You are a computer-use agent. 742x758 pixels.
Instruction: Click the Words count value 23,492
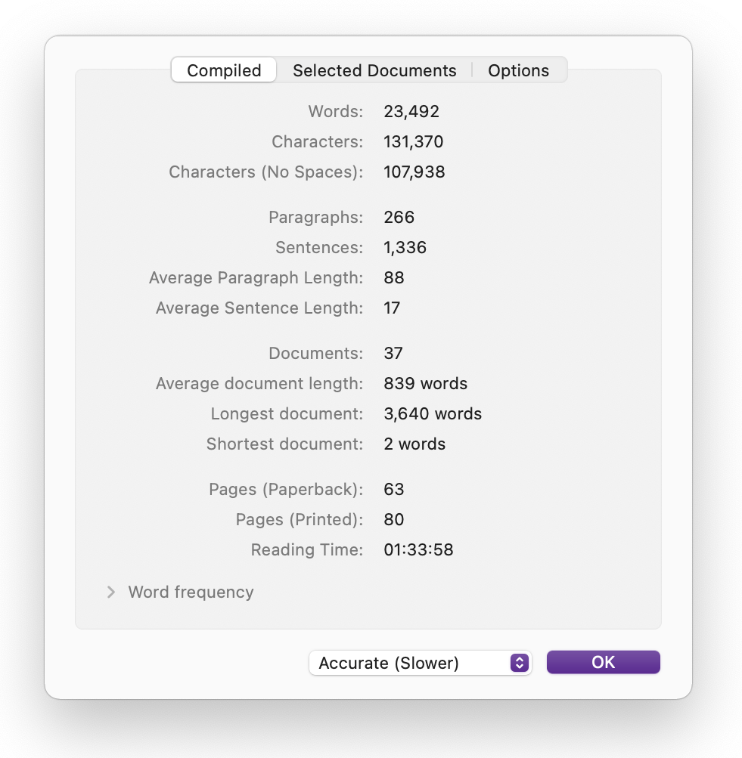tap(411, 112)
